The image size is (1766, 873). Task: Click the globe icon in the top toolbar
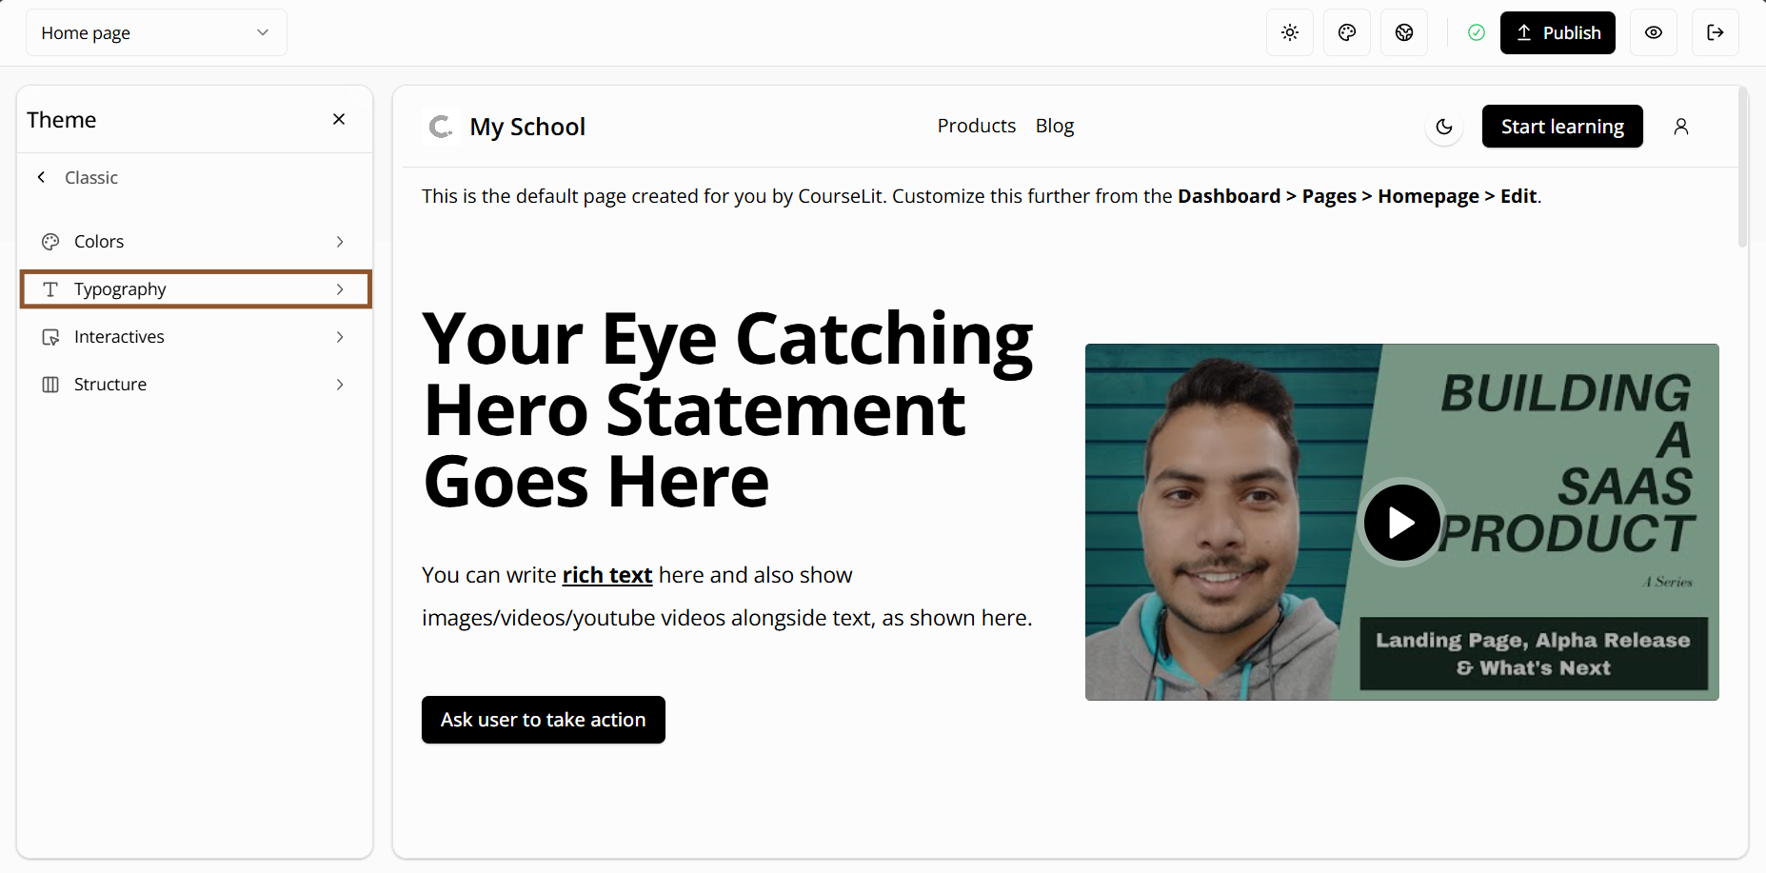pos(1403,31)
